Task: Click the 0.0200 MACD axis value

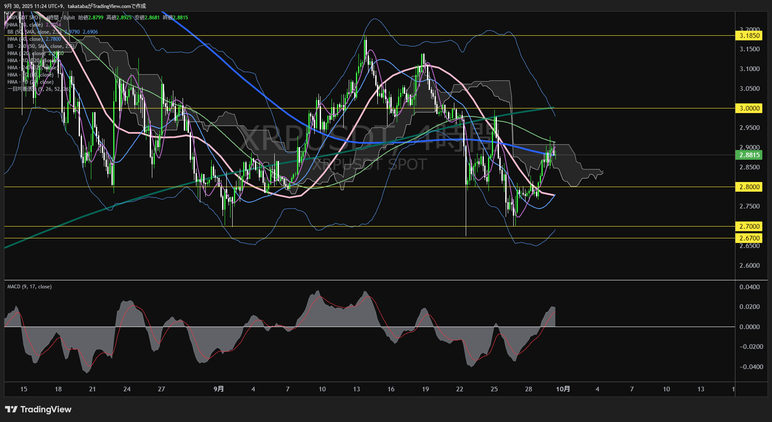Action: tap(750, 307)
